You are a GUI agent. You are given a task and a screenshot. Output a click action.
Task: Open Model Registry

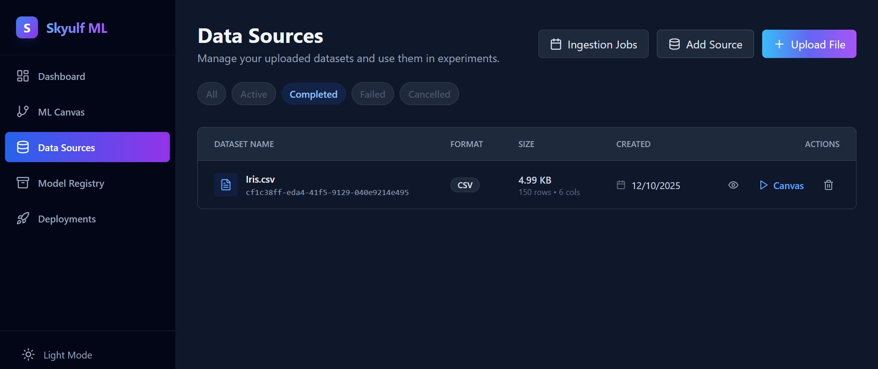71,183
